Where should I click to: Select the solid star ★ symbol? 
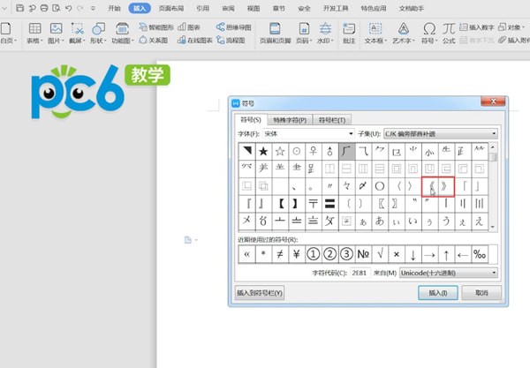[x=263, y=151]
